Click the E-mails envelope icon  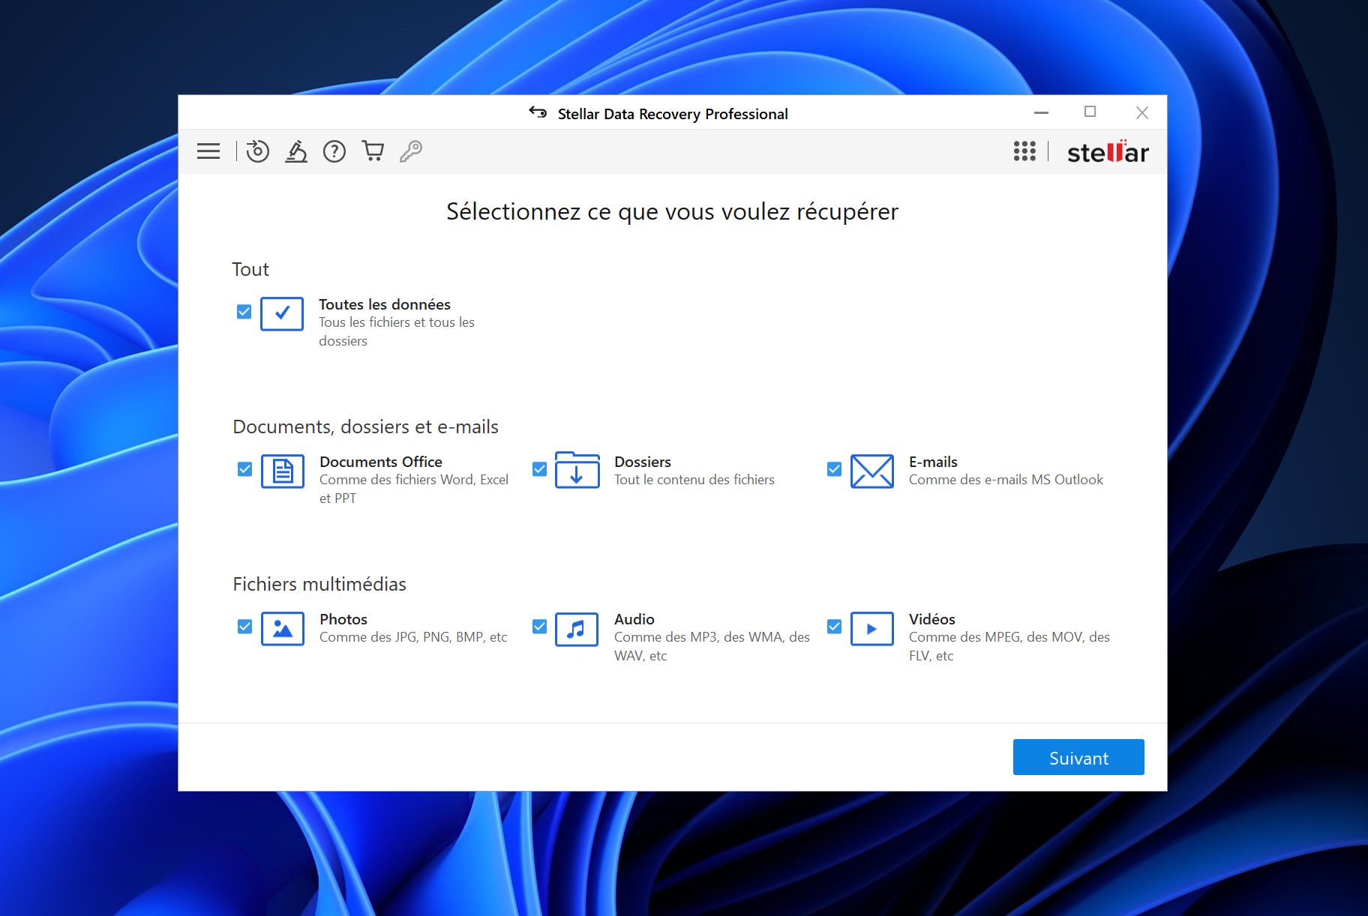coord(871,471)
